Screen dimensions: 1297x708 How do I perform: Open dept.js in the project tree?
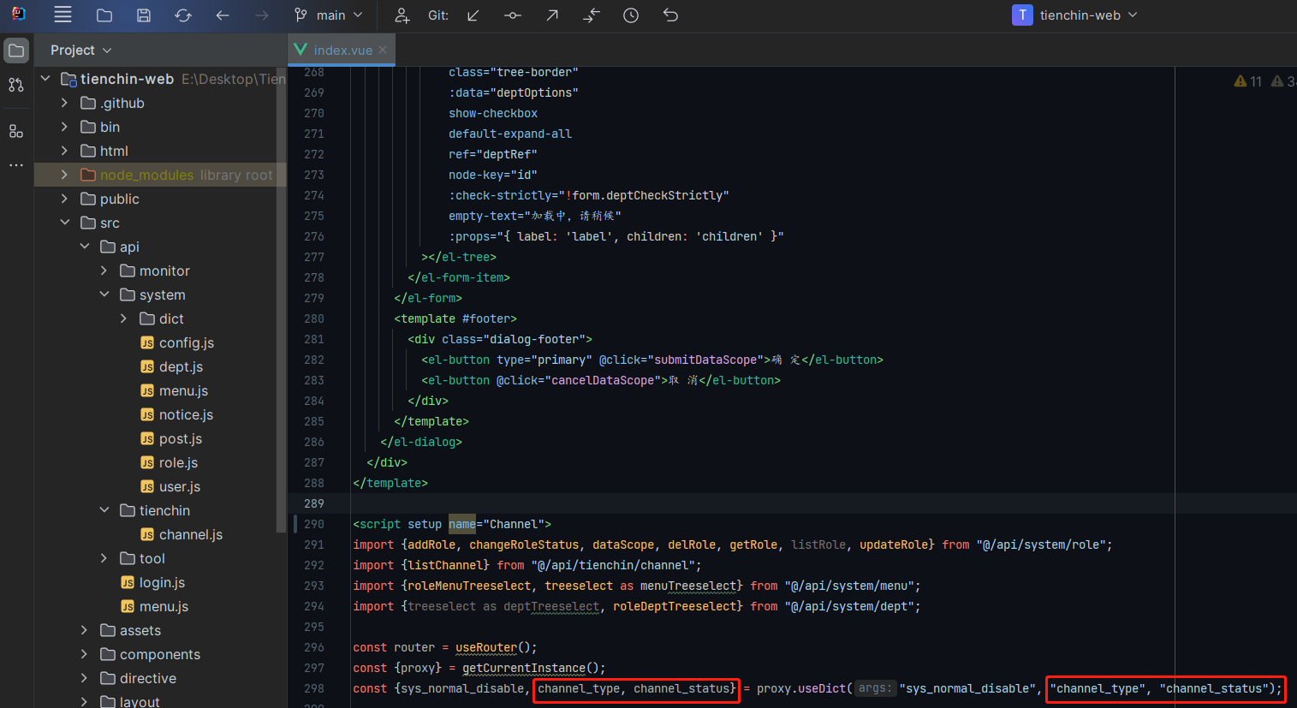(171, 366)
